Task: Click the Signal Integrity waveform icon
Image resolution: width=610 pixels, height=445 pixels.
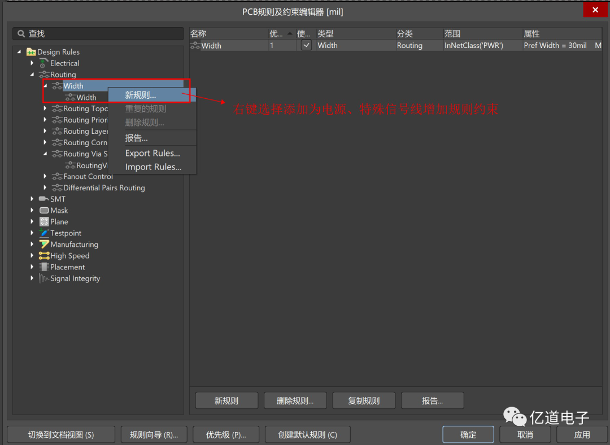Action: [43, 278]
